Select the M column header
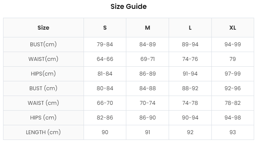The image size is (258, 143). point(147,28)
